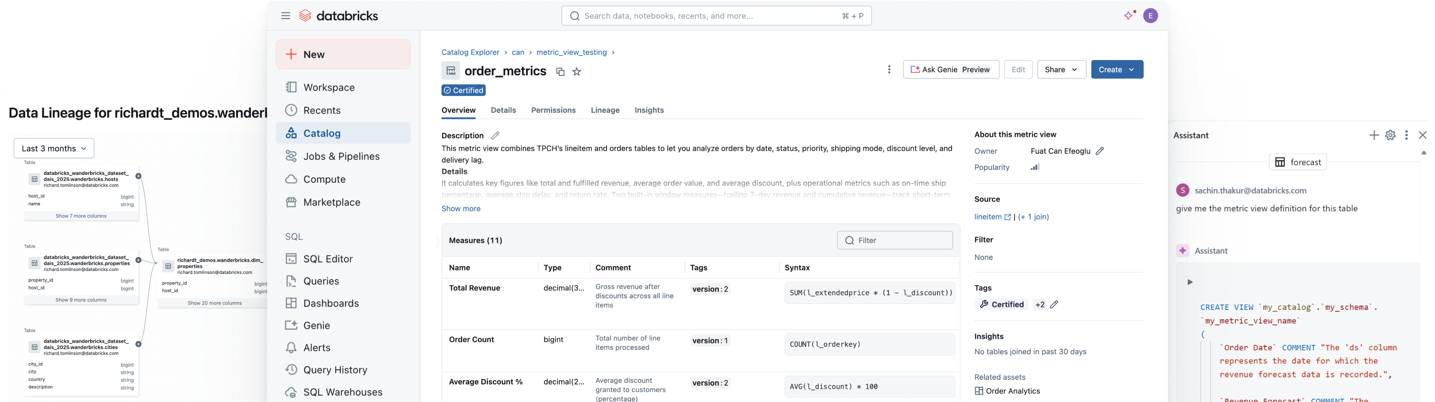Open the Permissions tab
Screen dimensions: 1435x402
553,110
